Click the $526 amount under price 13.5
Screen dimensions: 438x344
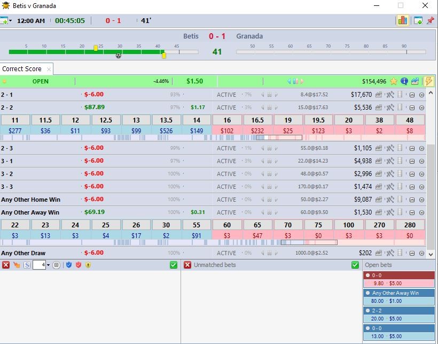tap(166, 131)
